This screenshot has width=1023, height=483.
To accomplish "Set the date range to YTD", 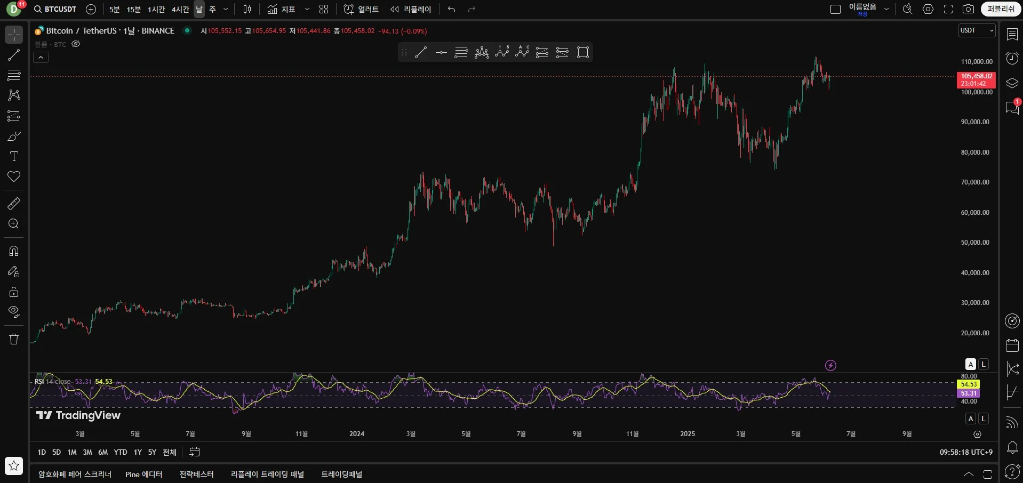I will [x=121, y=452].
